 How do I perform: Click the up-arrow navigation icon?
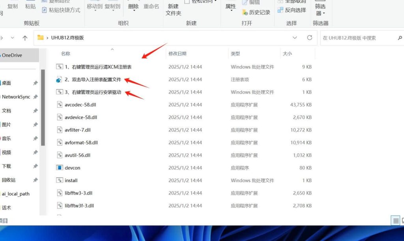[x=26, y=38]
